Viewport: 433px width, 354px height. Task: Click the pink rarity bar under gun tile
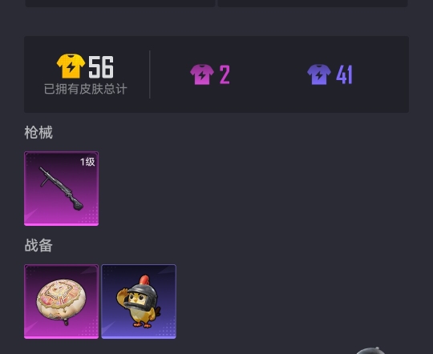pyautogui.click(x=61, y=224)
